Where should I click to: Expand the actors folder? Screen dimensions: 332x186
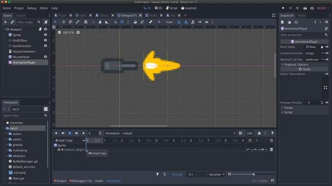point(7,134)
